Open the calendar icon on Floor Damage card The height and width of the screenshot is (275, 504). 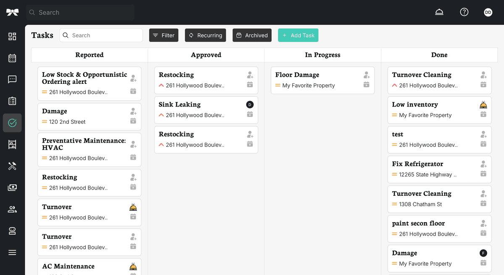point(367,85)
